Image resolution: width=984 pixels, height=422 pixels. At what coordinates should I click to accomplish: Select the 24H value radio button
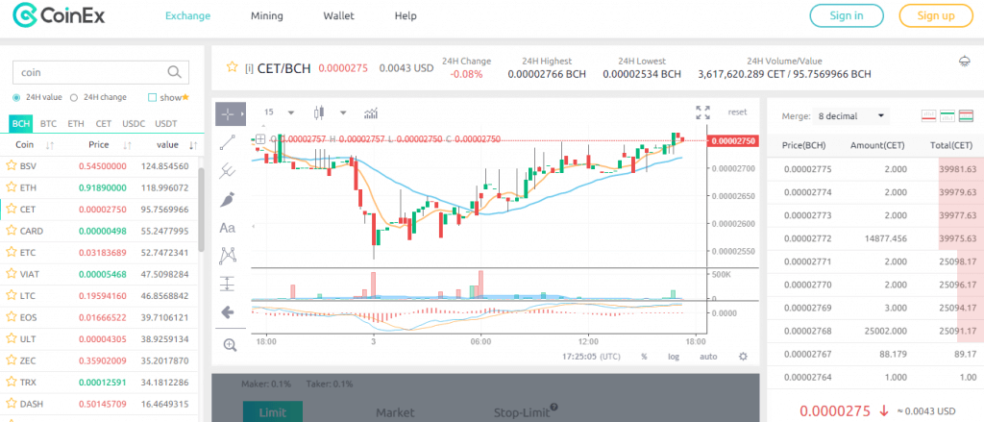point(16,97)
